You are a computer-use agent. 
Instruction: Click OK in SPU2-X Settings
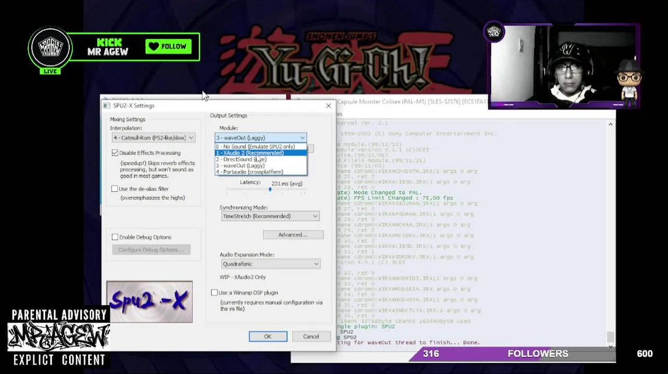268,337
